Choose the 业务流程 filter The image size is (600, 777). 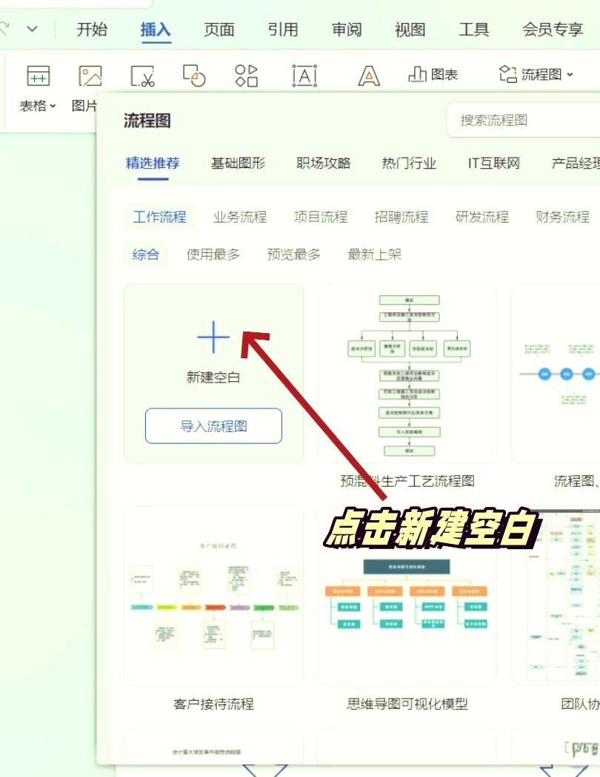240,217
